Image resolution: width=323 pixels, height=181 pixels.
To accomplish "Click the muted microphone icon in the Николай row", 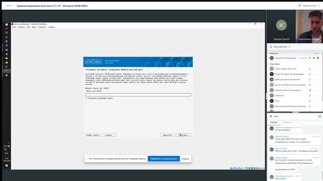I will pyautogui.click(x=310, y=96).
